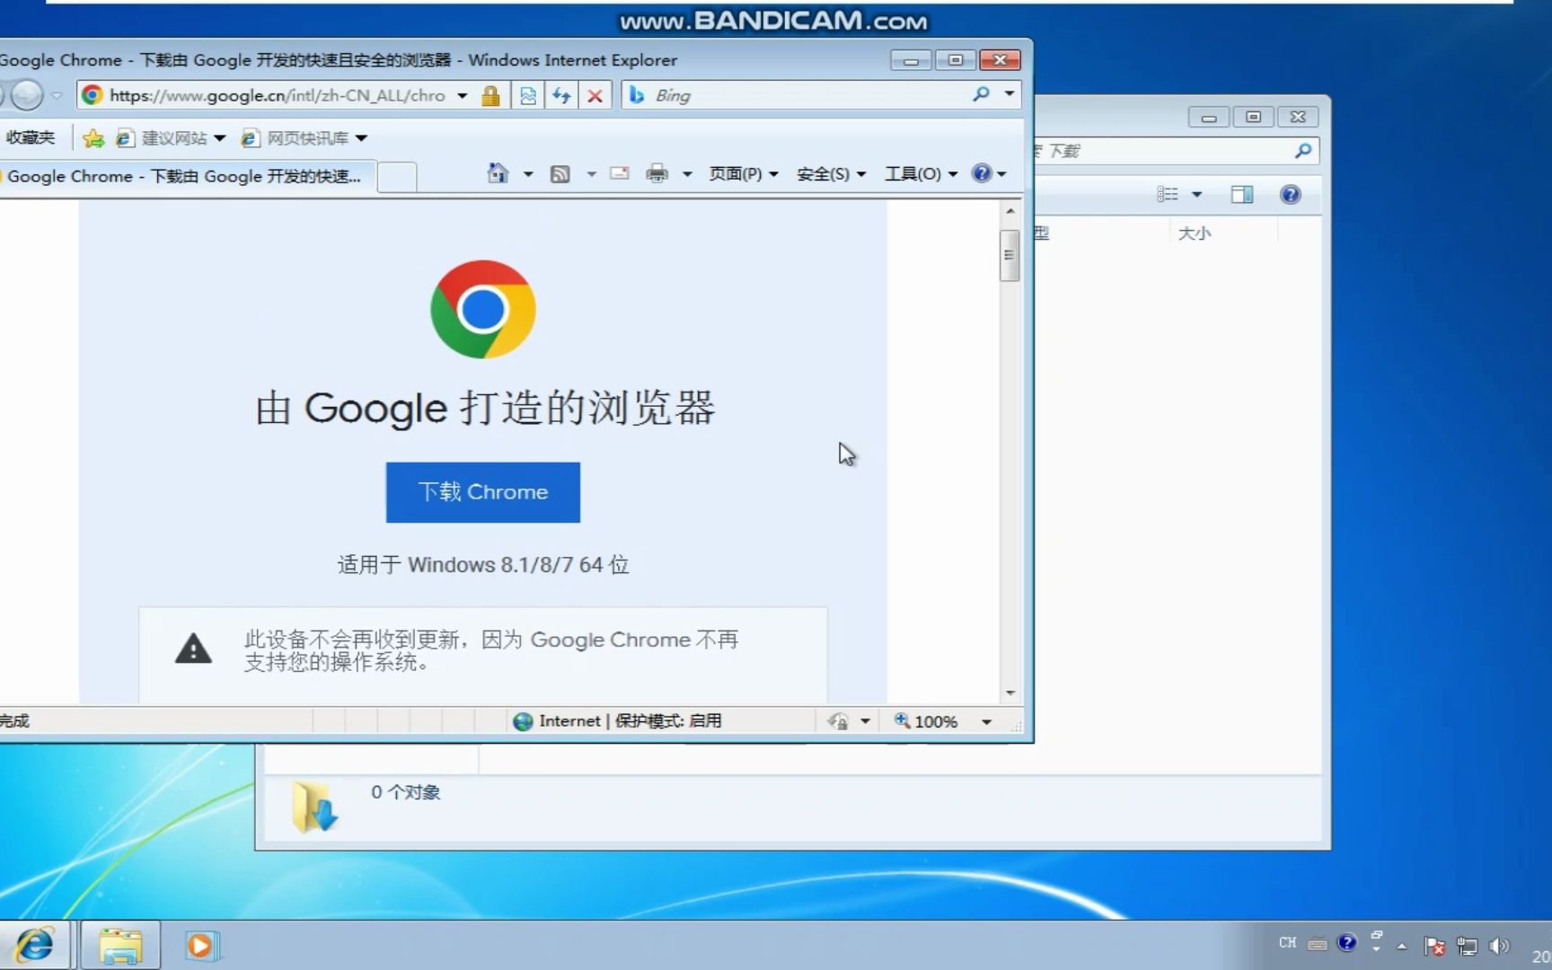
Task: Click the Explorer help question mark icon
Action: click(x=1290, y=194)
